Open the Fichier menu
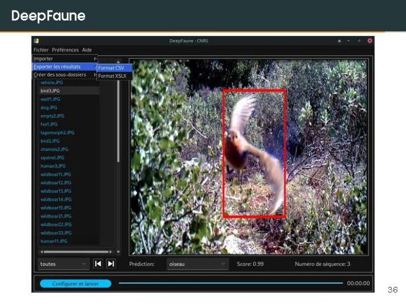406x304 pixels. tap(41, 50)
